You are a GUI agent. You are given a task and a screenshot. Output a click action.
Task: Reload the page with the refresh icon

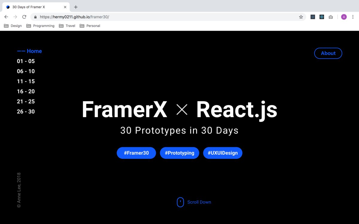pos(24,17)
